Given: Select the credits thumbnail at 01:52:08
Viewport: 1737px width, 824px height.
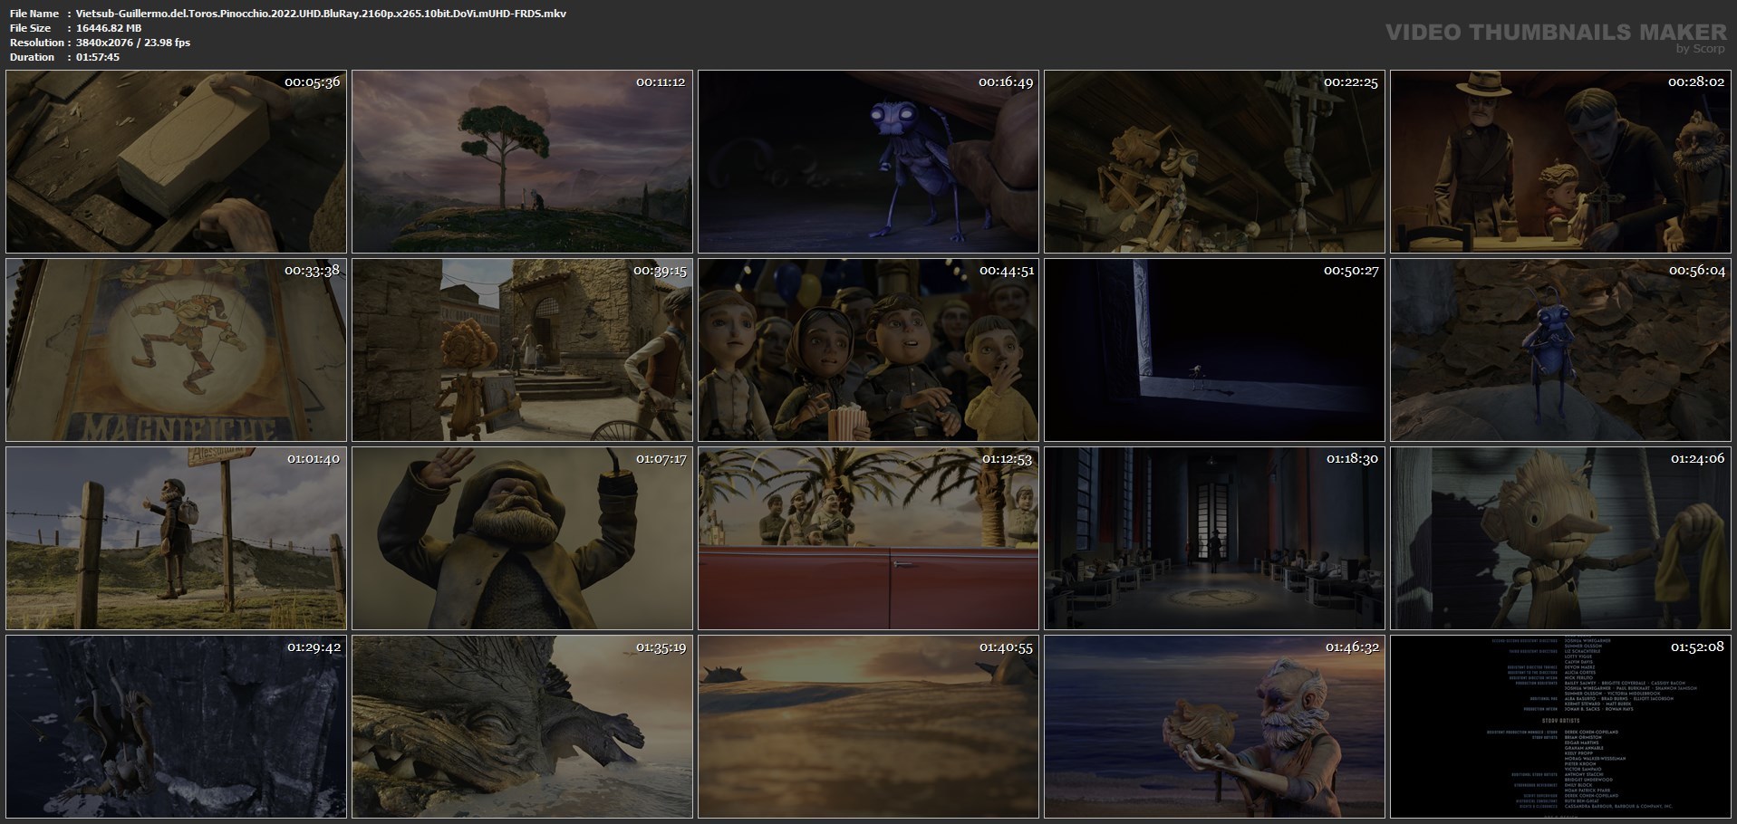Looking at the screenshot, I should (x=1560, y=727).
